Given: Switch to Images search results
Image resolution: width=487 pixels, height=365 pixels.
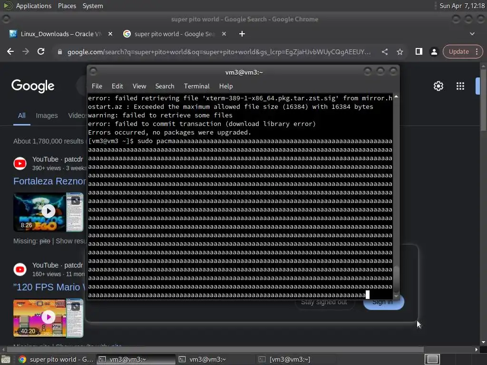Looking at the screenshot, I should pyautogui.click(x=47, y=115).
